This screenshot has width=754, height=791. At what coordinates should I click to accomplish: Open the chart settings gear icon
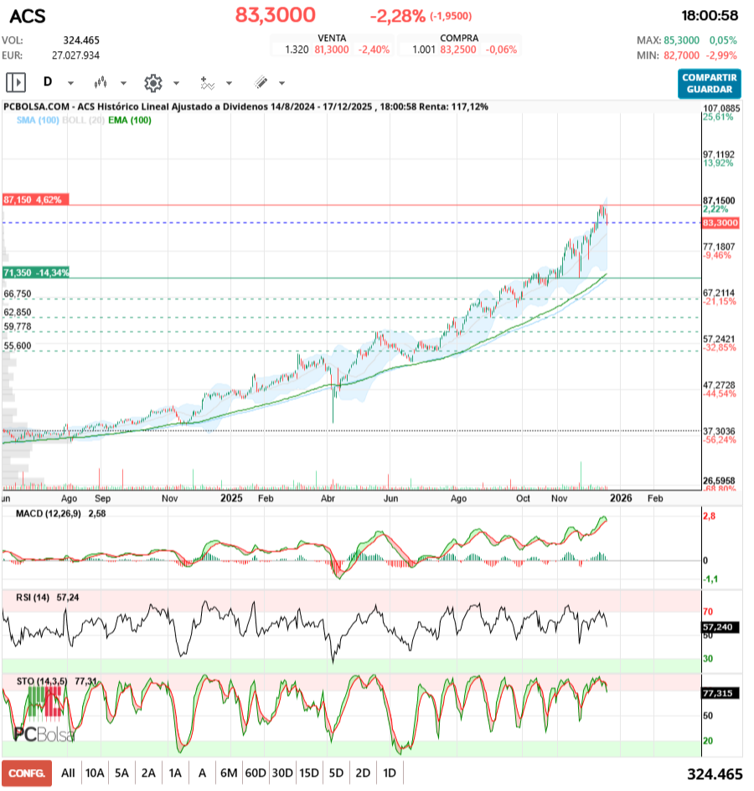tap(152, 83)
